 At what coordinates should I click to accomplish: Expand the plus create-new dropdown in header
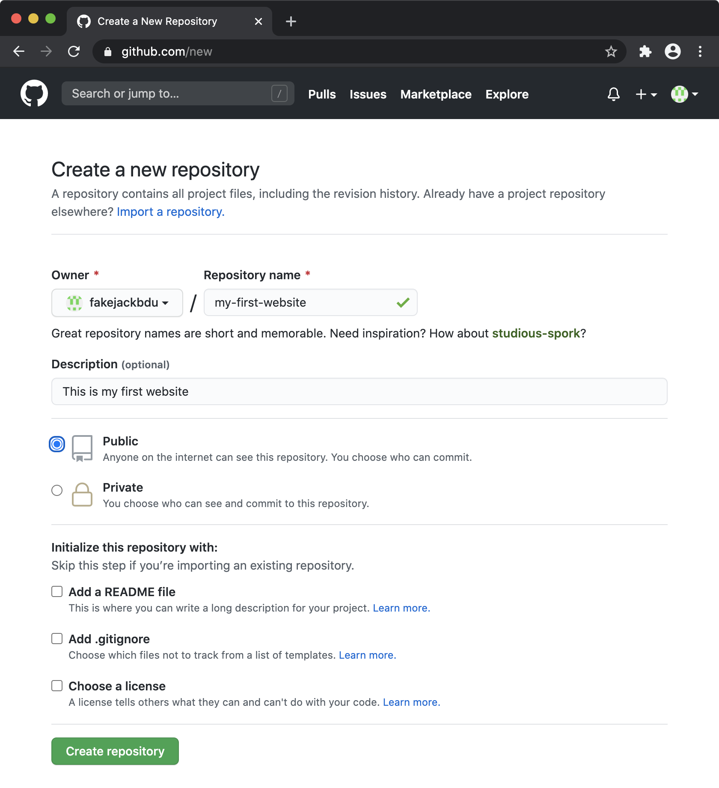tap(646, 94)
